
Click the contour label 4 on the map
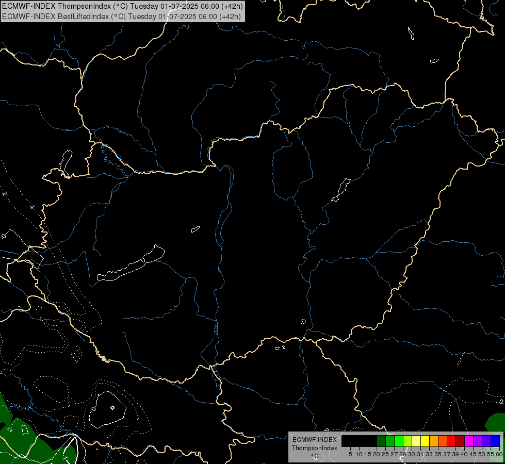32,207
